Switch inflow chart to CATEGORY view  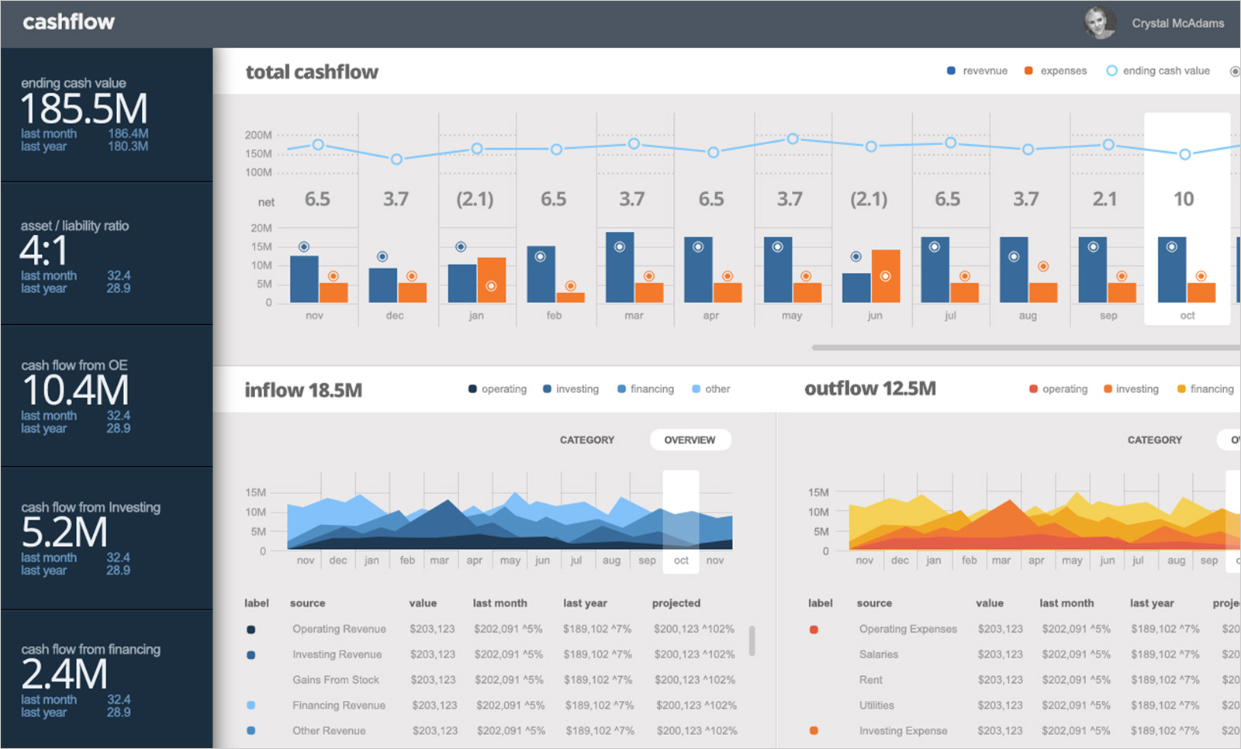pos(587,440)
